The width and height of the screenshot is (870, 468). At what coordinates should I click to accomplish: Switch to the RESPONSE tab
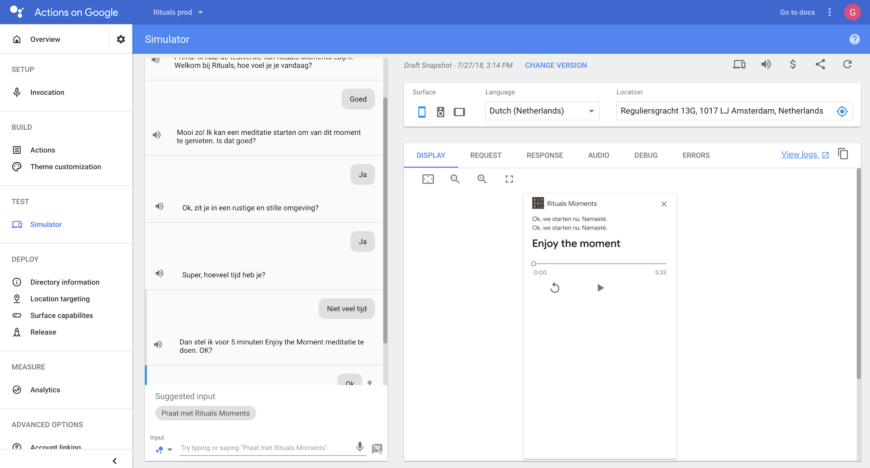545,155
